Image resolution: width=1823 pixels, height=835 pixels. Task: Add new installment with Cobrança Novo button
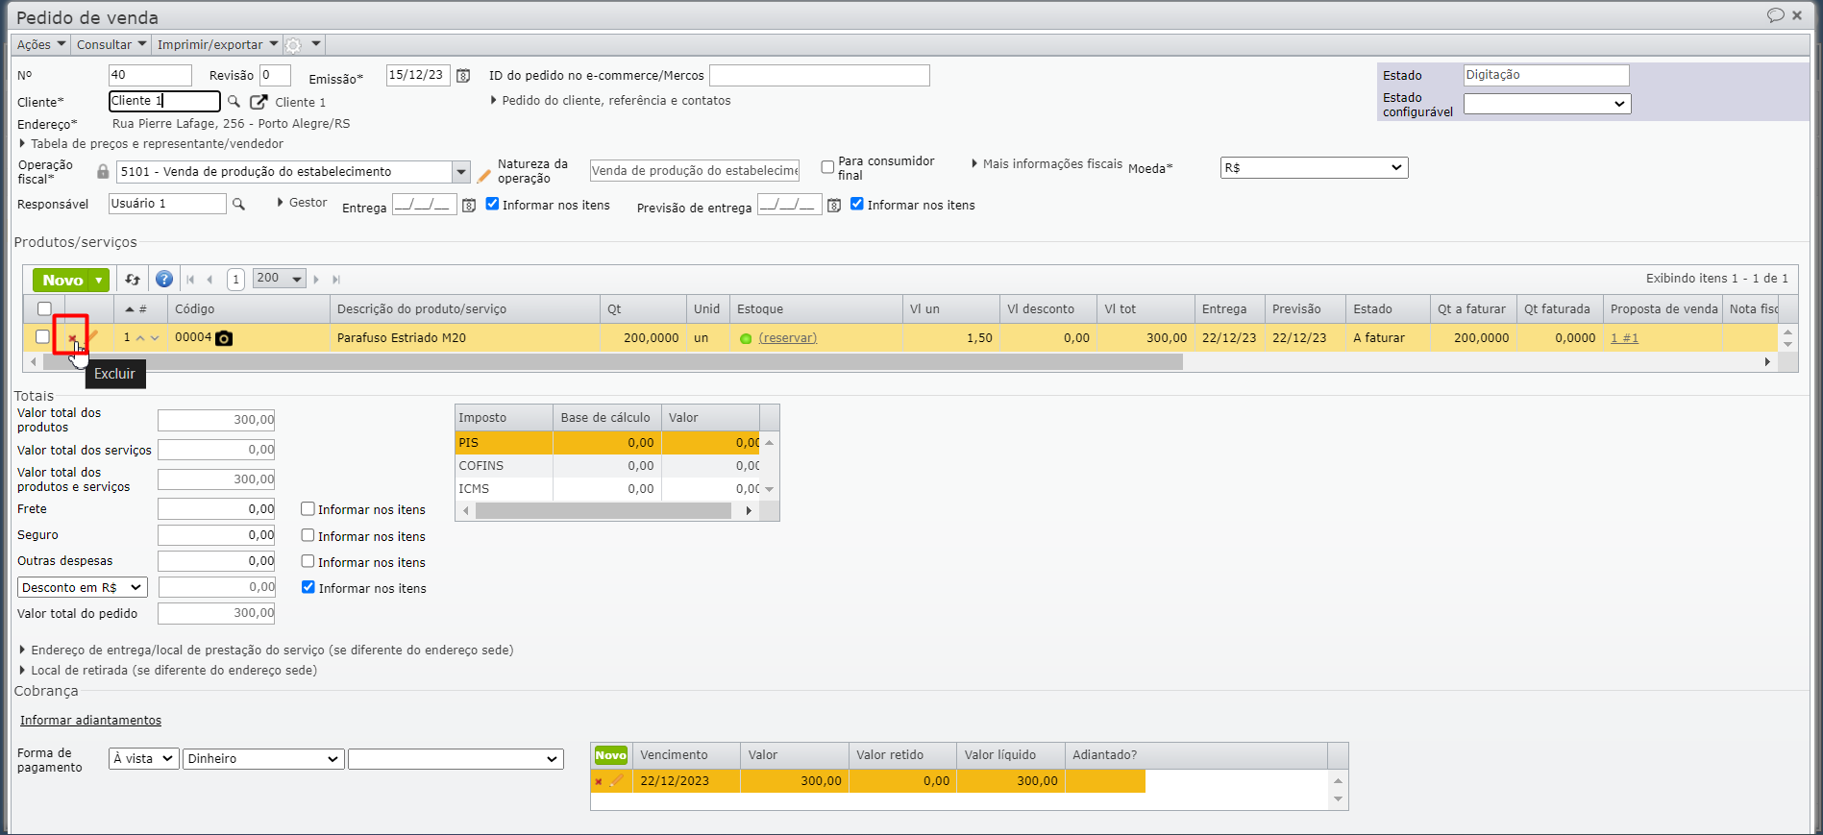[x=610, y=755]
